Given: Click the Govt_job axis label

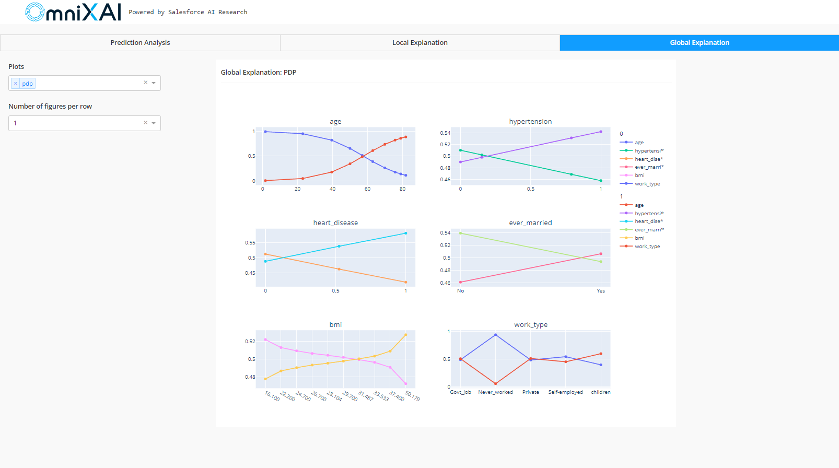Looking at the screenshot, I should click(x=460, y=392).
